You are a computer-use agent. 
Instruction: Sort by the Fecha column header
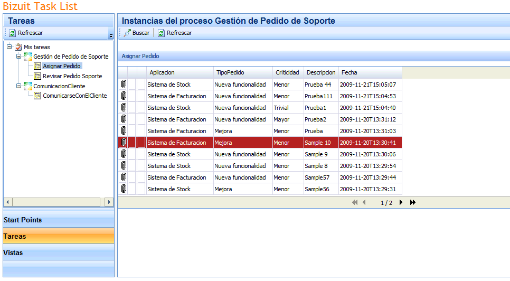349,72
